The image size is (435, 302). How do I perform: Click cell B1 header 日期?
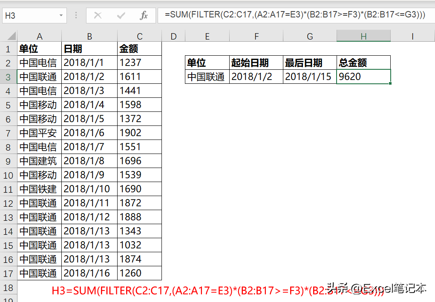89,49
